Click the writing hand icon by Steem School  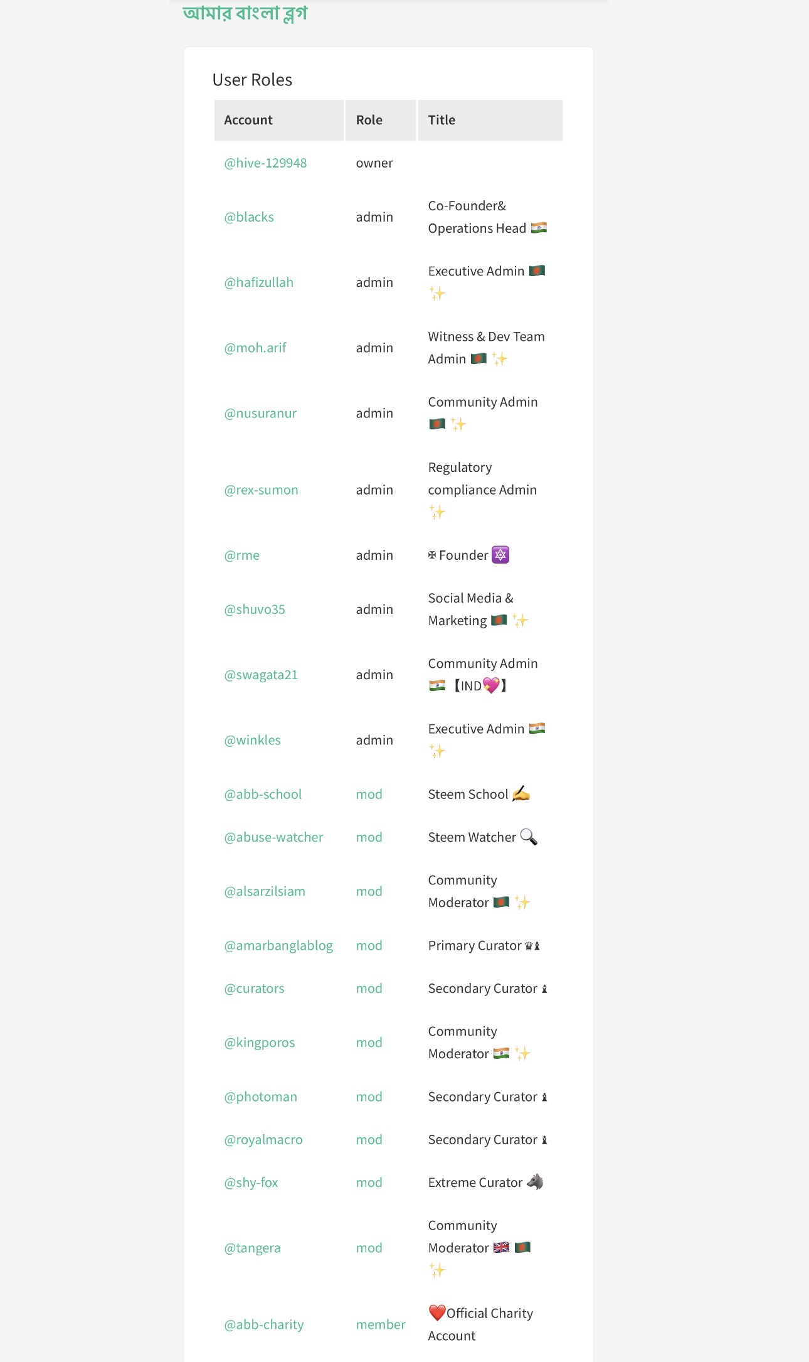[x=521, y=794]
